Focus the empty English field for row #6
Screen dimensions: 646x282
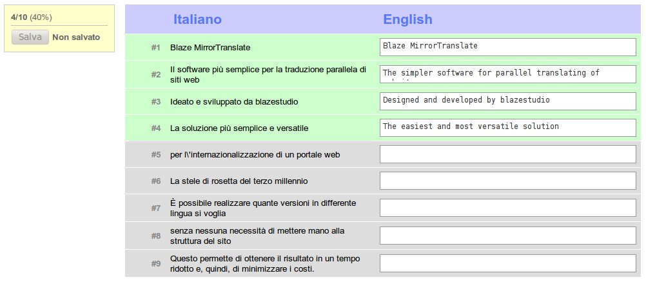tap(507, 181)
